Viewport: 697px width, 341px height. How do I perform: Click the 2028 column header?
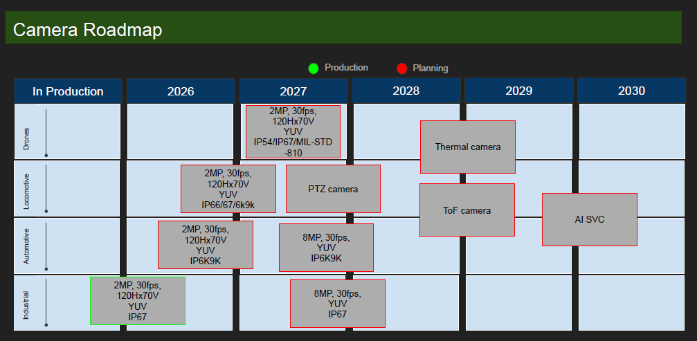pos(406,91)
